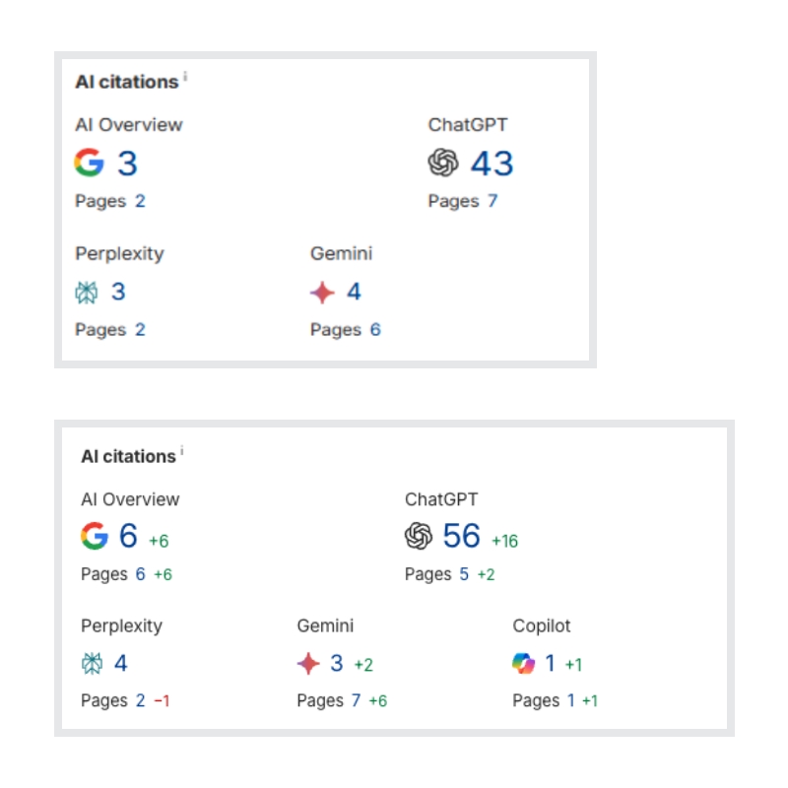Click the ChatGPT citation count 56
This screenshot has height=788, width=788.
(462, 536)
